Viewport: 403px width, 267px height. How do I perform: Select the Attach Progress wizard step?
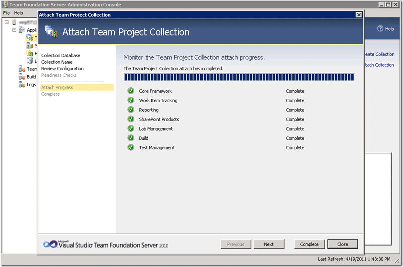77,87
